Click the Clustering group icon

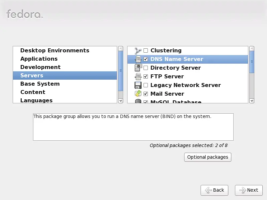pos(138,51)
